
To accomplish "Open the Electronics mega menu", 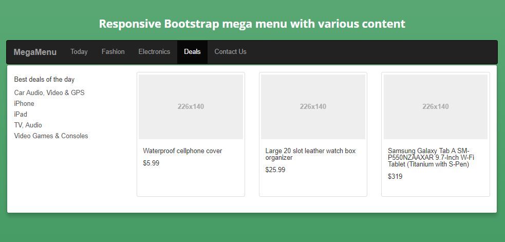I will pos(154,52).
